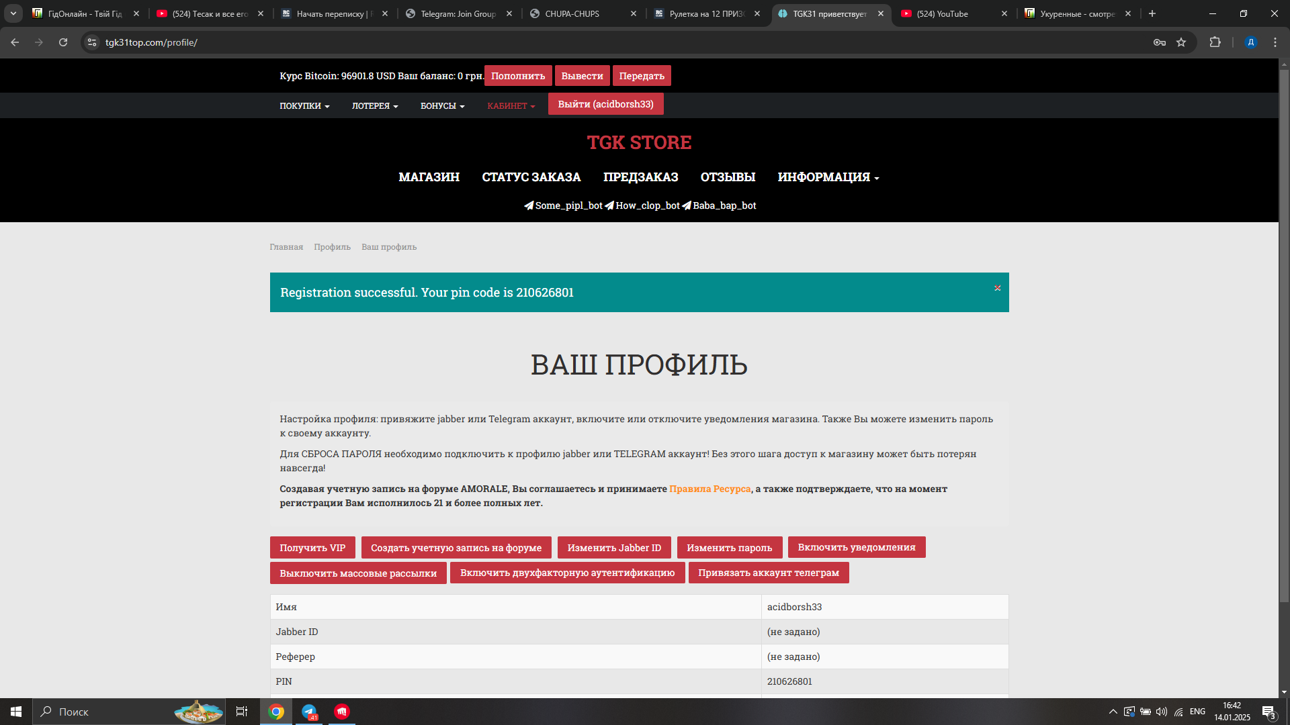Image resolution: width=1290 pixels, height=725 pixels.
Task: Open a new tab with plus icon
Action: (x=1152, y=13)
